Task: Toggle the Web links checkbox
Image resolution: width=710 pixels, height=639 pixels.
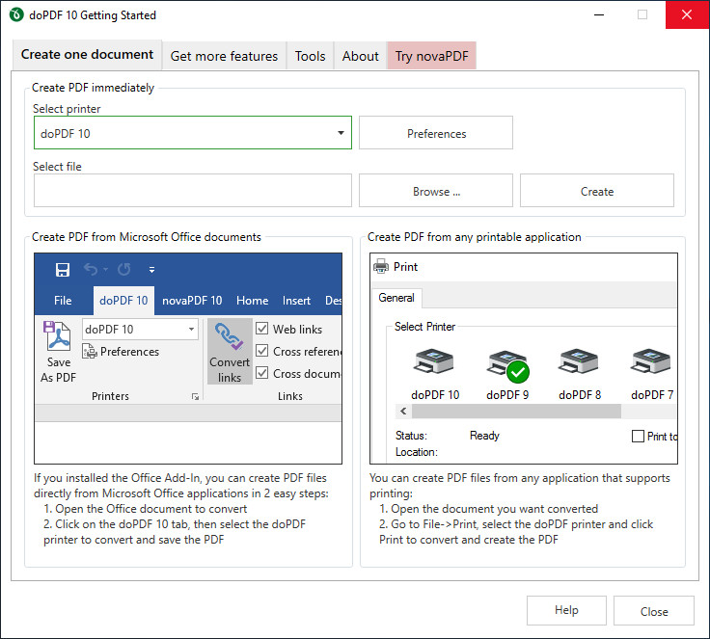Action: (261, 328)
